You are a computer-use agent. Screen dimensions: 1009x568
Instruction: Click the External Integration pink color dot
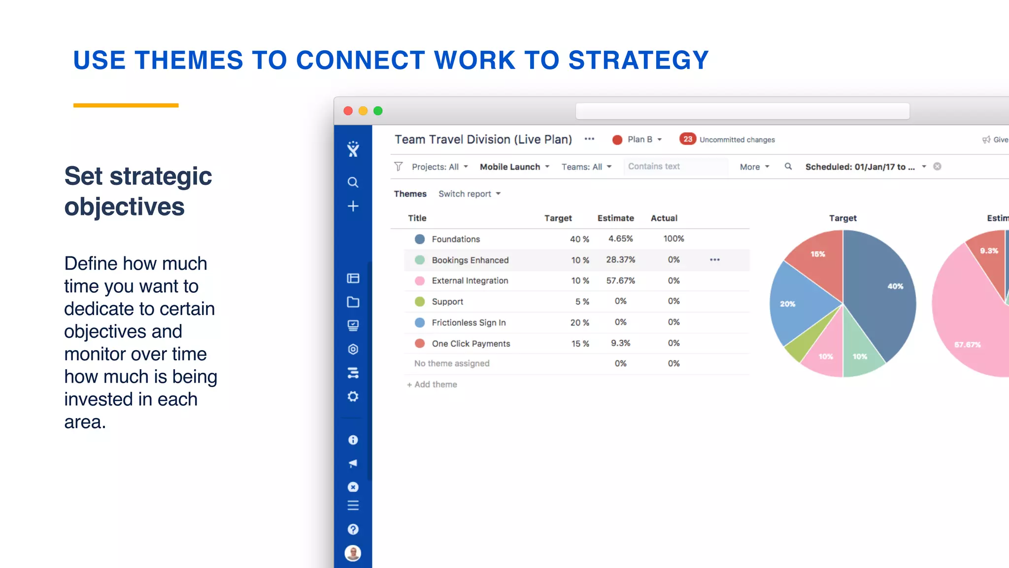[420, 281]
